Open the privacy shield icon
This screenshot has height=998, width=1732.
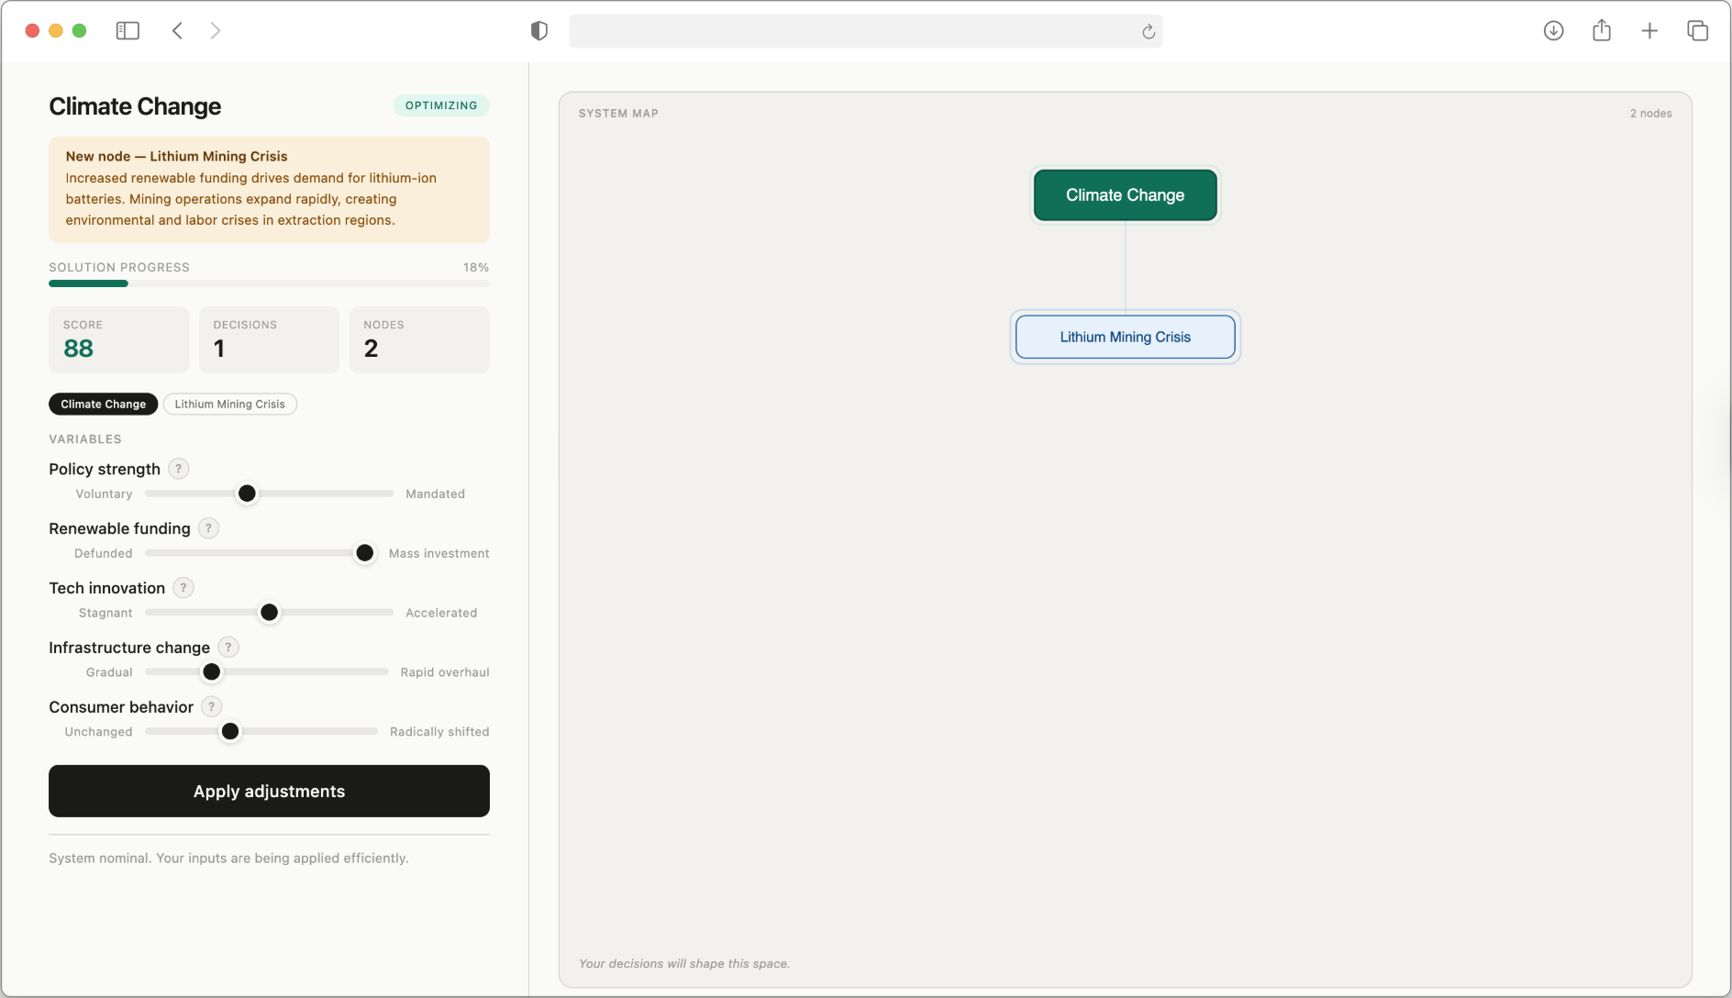[539, 31]
